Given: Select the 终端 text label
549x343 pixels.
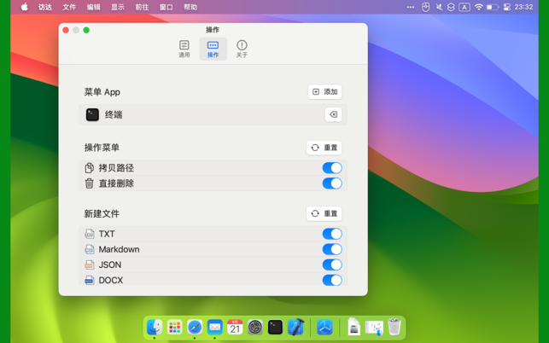Looking at the screenshot, I should 114,114.
